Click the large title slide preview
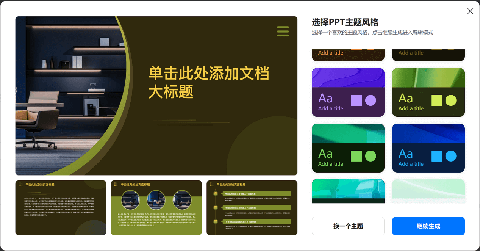Viewport: 480px width, 251px height. coord(156,96)
